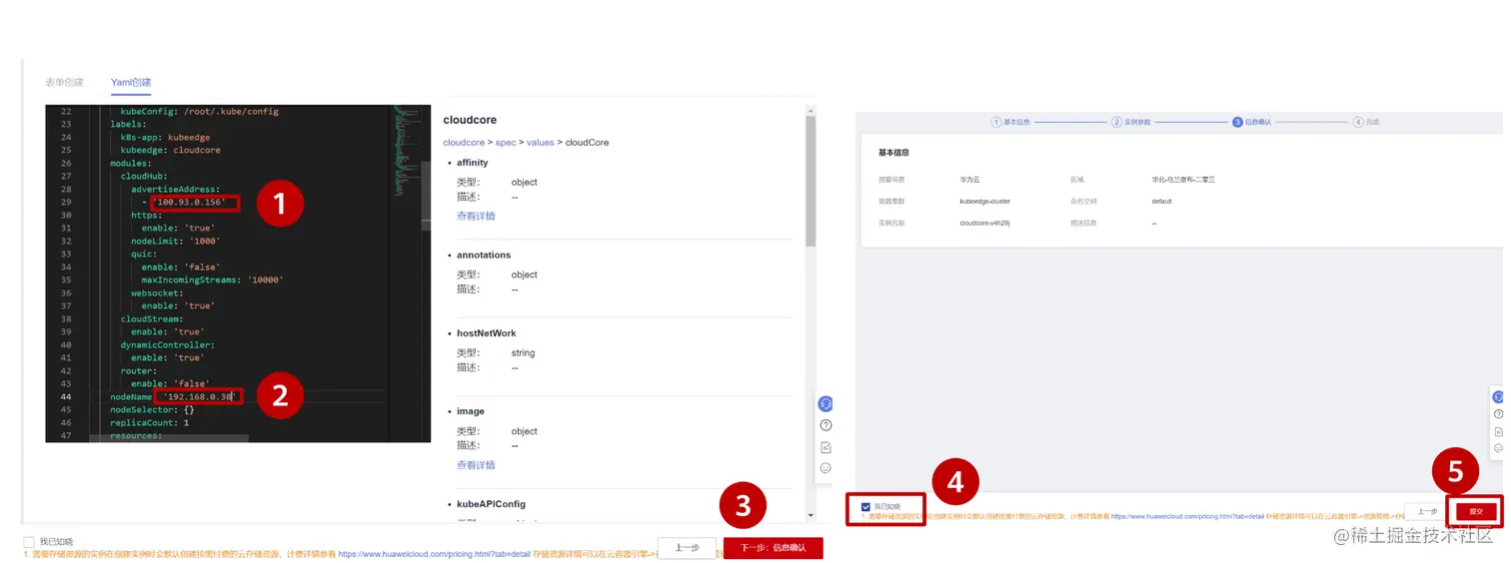
Task: Go to step 1 基本信息 in the wizard
Action: 1011,122
